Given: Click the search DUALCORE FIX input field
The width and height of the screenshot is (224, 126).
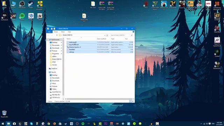Looking at the screenshot, I should (120, 35).
